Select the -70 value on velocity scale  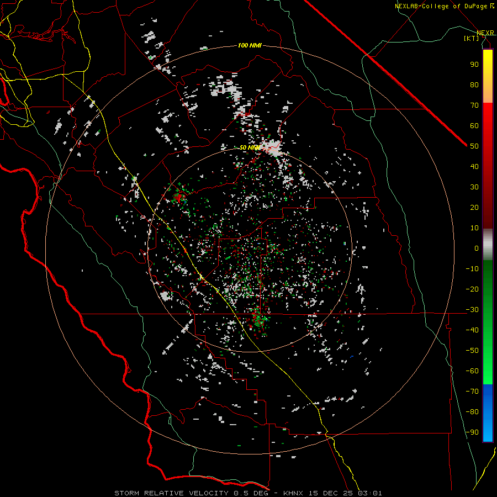472,392
